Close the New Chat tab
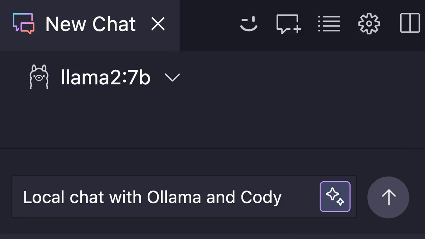The image size is (425, 239). pyautogui.click(x=158, y=24)
